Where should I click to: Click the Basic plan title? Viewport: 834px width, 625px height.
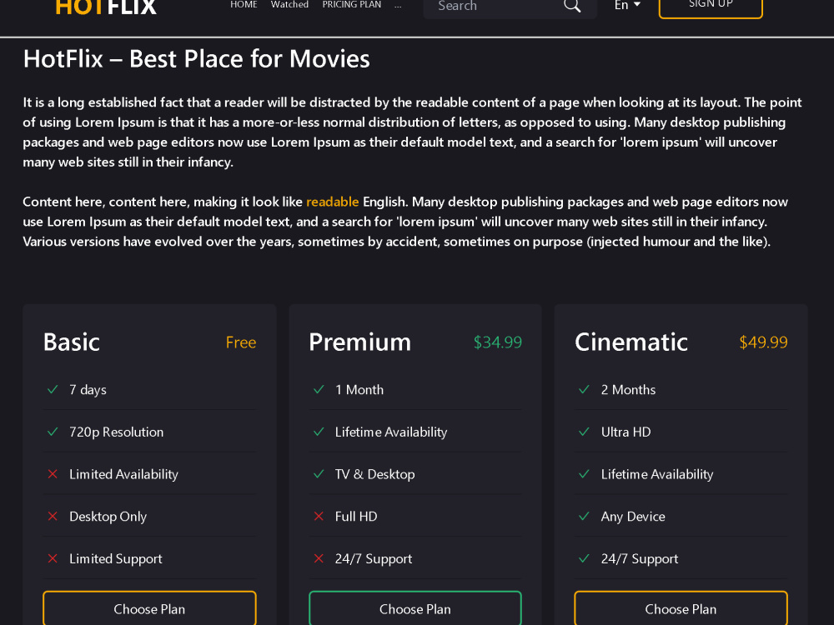[71, 342]
